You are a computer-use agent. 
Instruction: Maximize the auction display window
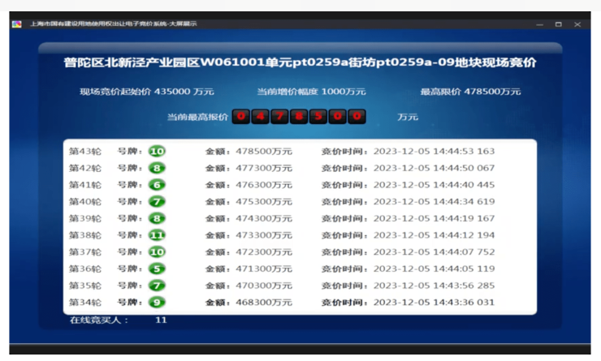point(558,24)
